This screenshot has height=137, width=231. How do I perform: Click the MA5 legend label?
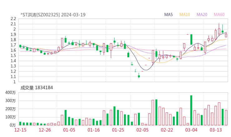(x=168, y=15)
